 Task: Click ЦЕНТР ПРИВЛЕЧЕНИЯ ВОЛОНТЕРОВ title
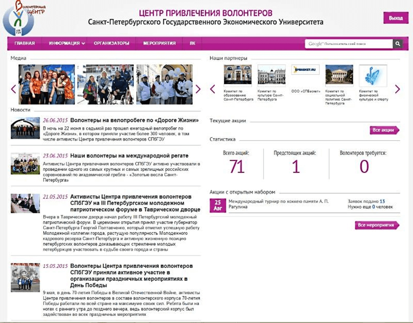[206, 13]
